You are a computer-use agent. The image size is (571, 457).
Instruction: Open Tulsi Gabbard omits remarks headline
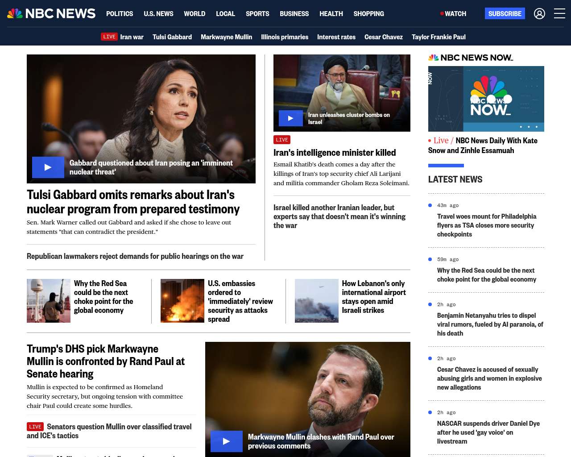click(x=133, y=202)
